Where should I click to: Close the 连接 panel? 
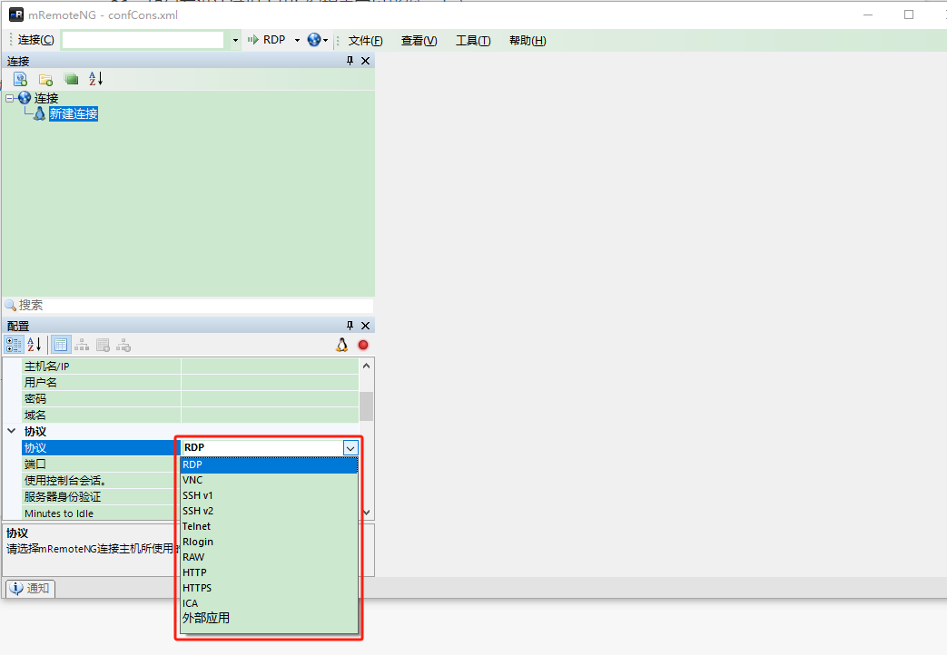[x=365, y=61]
